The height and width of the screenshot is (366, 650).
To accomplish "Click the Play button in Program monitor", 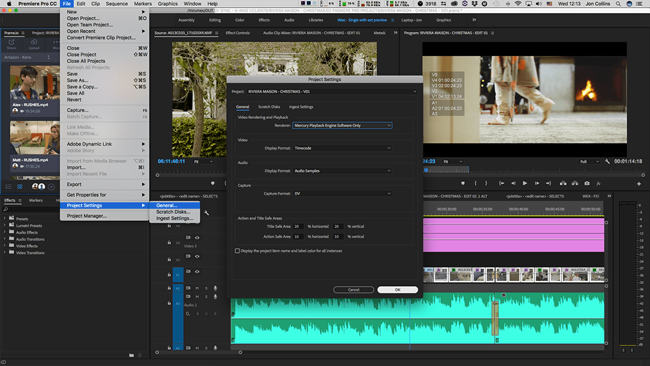I will [525, 183].
